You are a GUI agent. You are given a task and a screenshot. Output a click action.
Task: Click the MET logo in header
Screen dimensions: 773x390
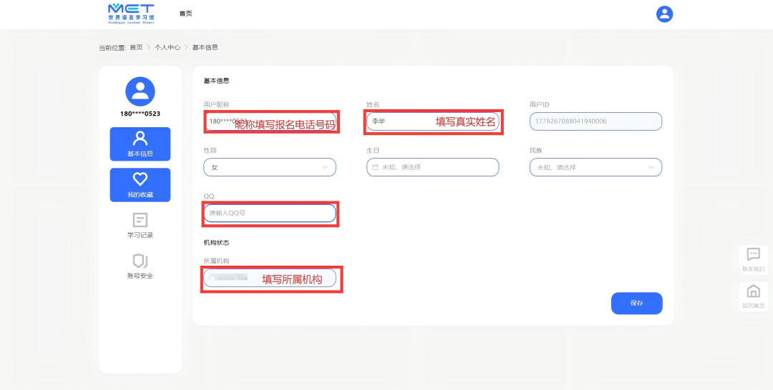131,13
